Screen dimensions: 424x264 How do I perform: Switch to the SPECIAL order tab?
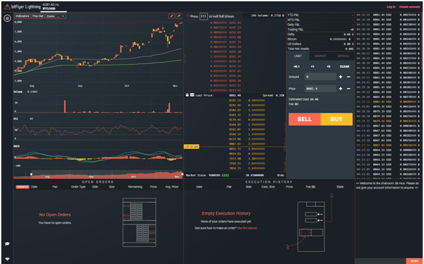tap(343, 56)
